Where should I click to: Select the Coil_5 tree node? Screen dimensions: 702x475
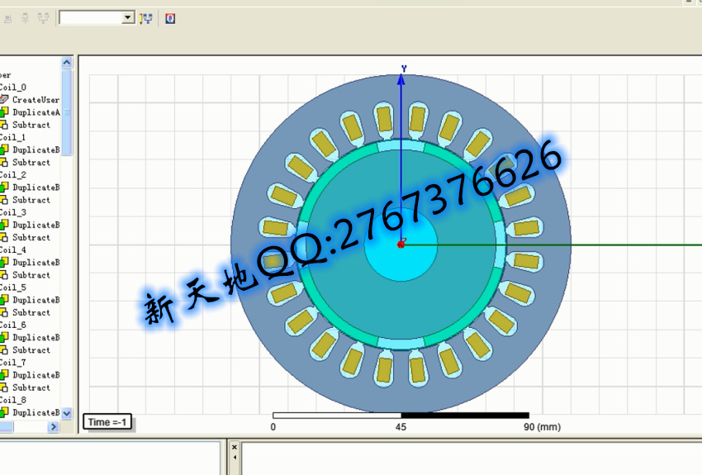(x=13, y=287)
